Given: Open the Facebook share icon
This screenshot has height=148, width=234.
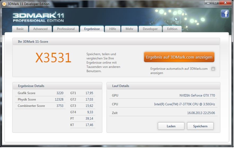Looking at the screenshot, I should click(x=225, y=14).
